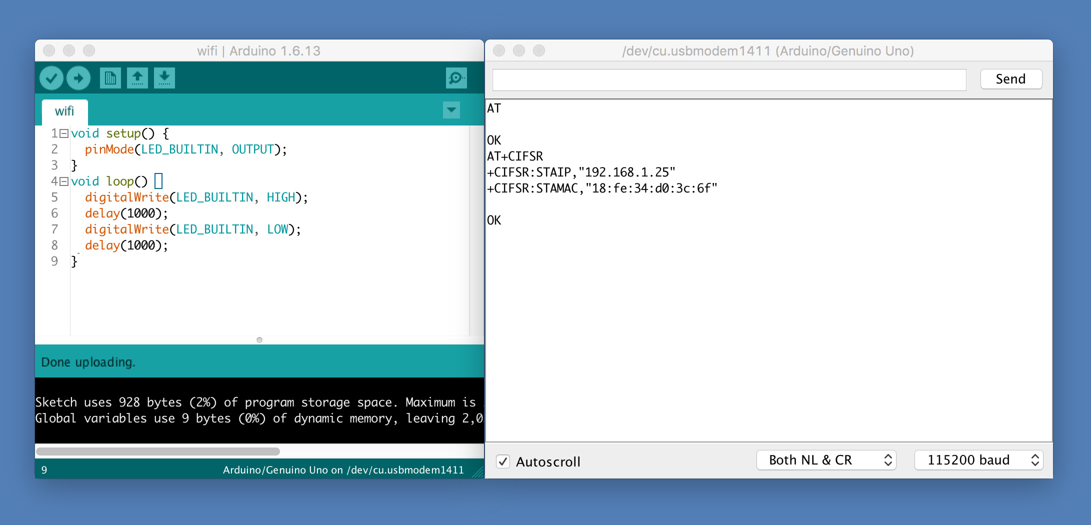Open the 115200 baud rate dropdown

(978, 460)
